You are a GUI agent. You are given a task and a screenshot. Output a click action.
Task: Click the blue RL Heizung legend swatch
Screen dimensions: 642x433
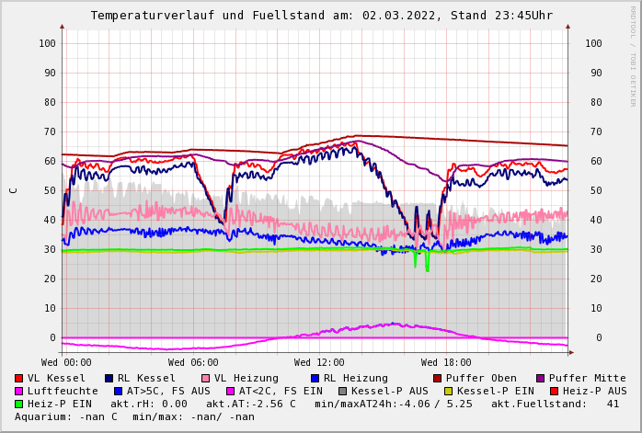[x=315, y=378]
